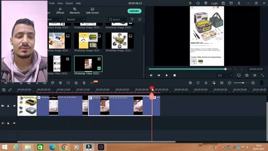Open the Help menu
Image resolution: width=268 pixels, height=151 pixels.
[78, 3]
